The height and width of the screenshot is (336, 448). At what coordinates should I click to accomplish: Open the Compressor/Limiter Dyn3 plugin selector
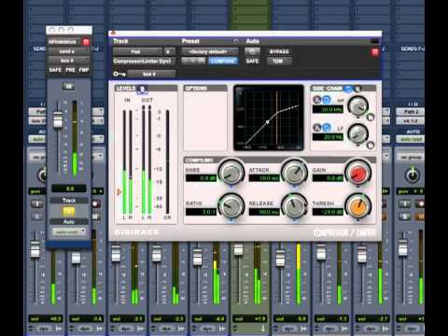(144, 62)
